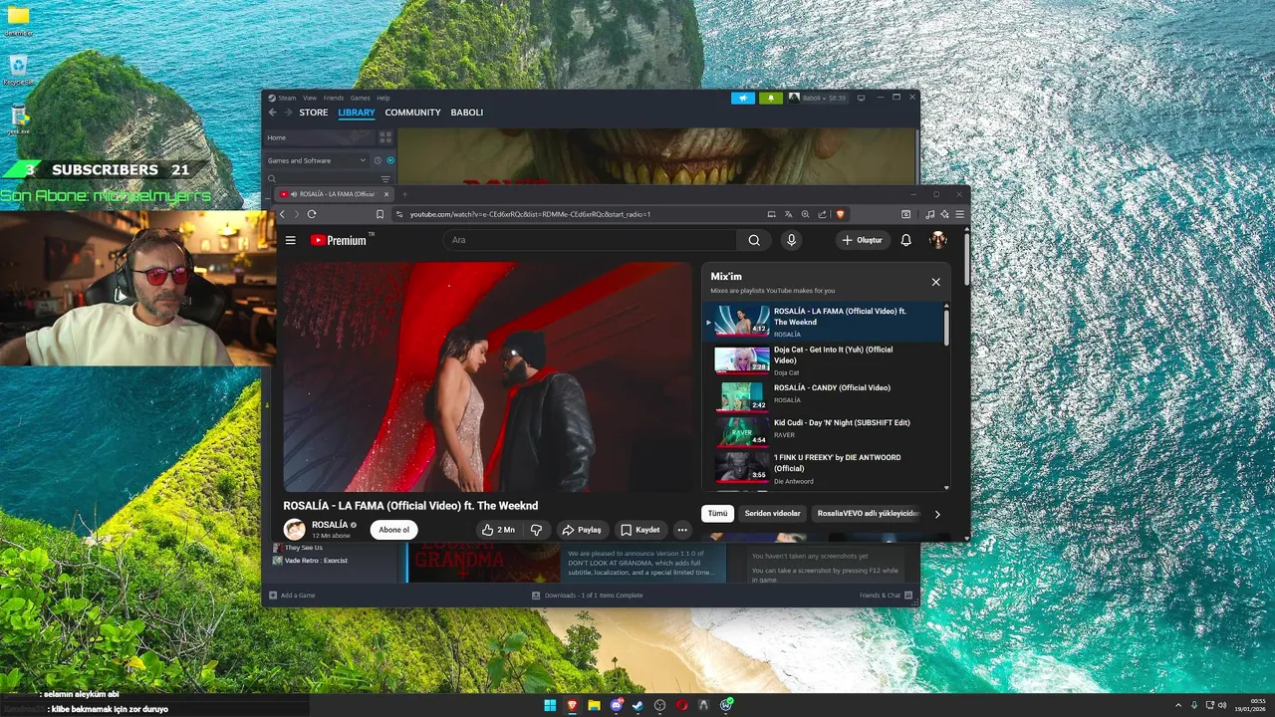The width and height of the screenshot is (1275, 717).
Task: Click the ROSALÍA - LA FAMA mix entry
Action: click(x=825, y=322)
